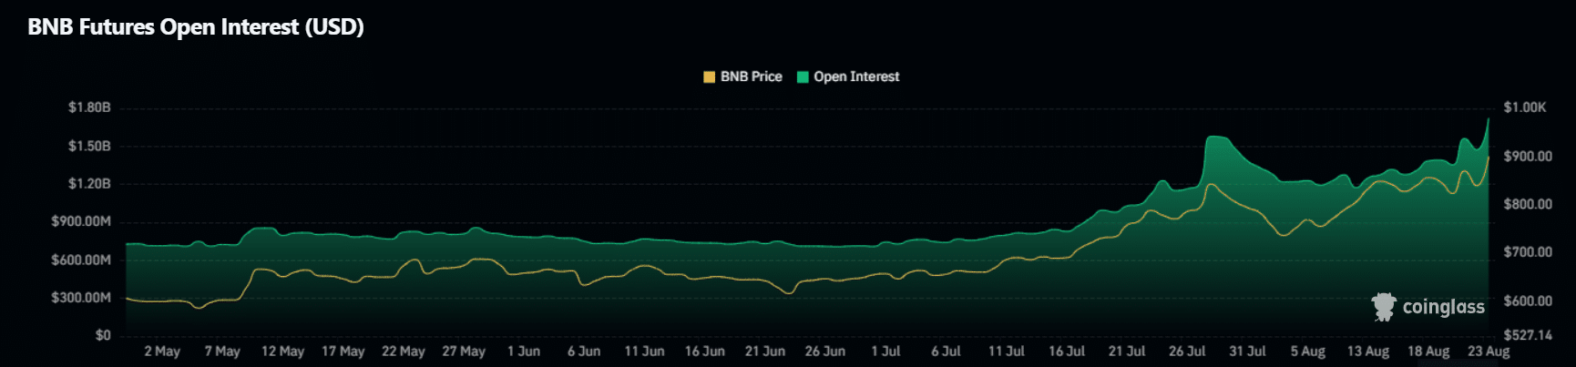The image size is (1576, 367).
Task: Click the 1 Jul date label
Action: pos(885,352)
